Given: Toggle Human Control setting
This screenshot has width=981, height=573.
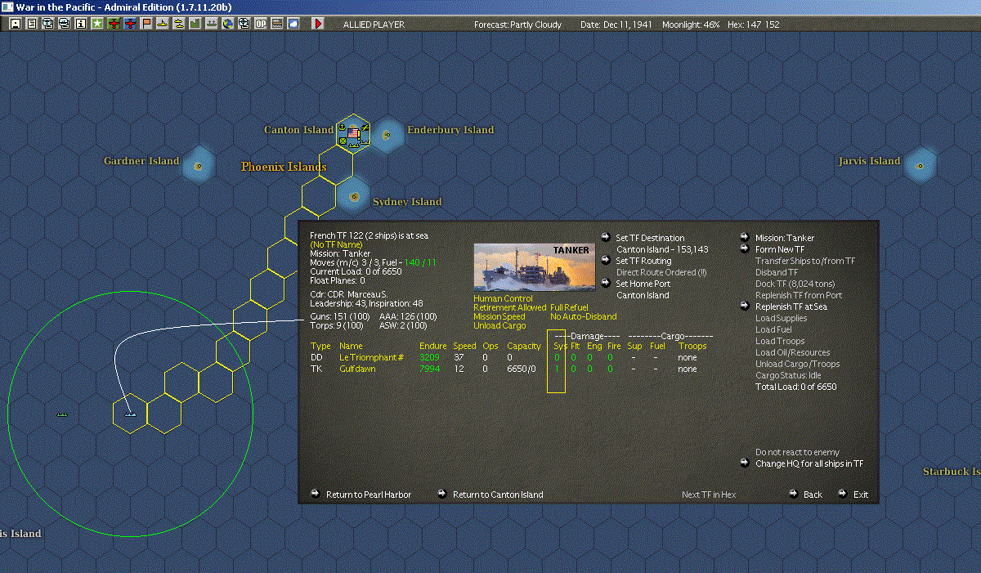Looking at the screenshot, I should tap(504, 298).
